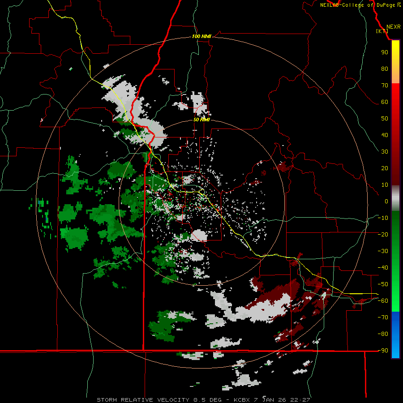
Task: Click the "STORM RELATIVE VELOCITY" footer text
Action: coord(143,400)
